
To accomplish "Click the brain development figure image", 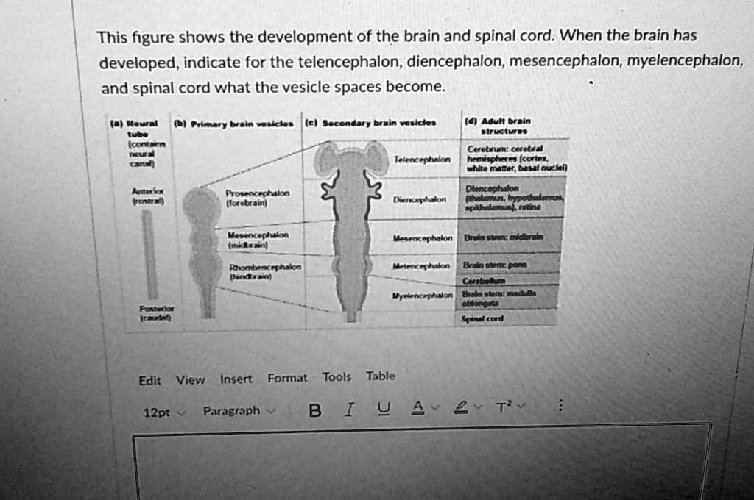I will coord(339,221).
